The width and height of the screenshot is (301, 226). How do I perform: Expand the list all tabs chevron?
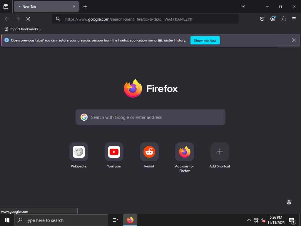coord(243,6)
